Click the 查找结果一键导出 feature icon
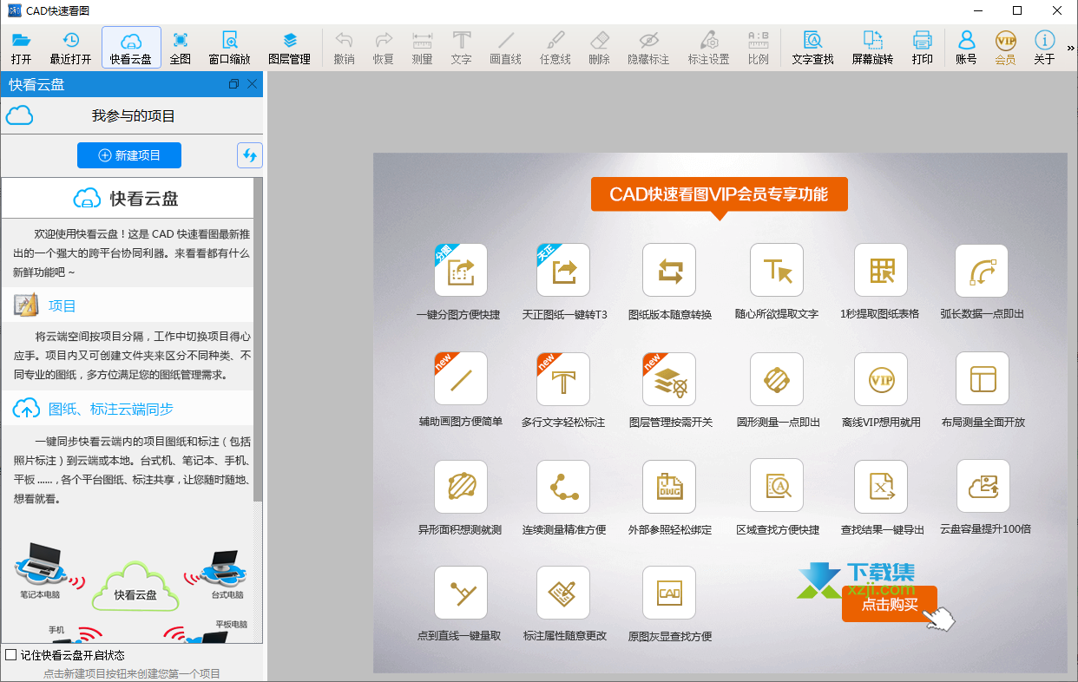 pyautogui.click(x=881, y=486)
